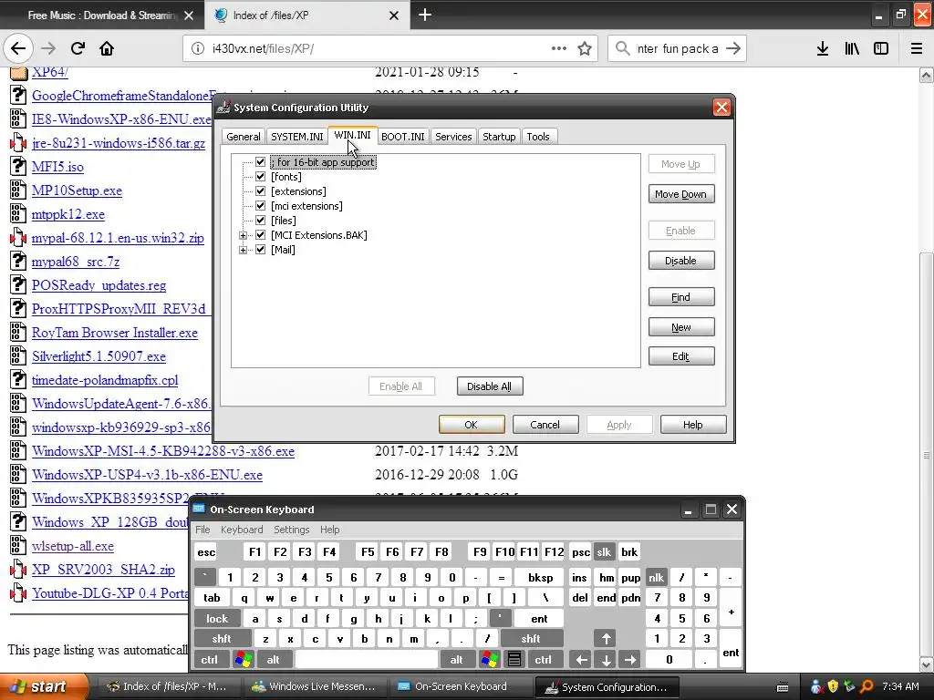This screenshot has width=934, height=700.
Task: Uncheck the [extensions] checkbox
Action: [260, 191]
